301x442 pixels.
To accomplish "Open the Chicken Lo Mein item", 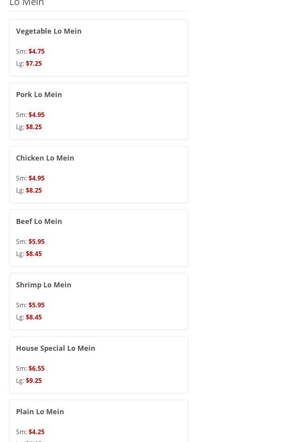I will click(x=45, y=158).
